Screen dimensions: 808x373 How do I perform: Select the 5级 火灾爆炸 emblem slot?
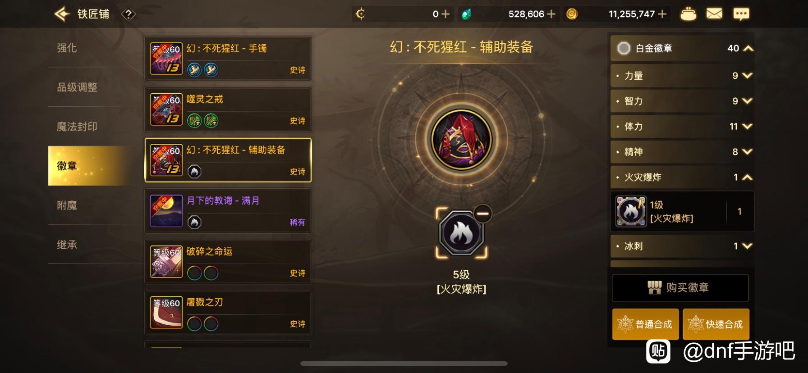[461, 233]
